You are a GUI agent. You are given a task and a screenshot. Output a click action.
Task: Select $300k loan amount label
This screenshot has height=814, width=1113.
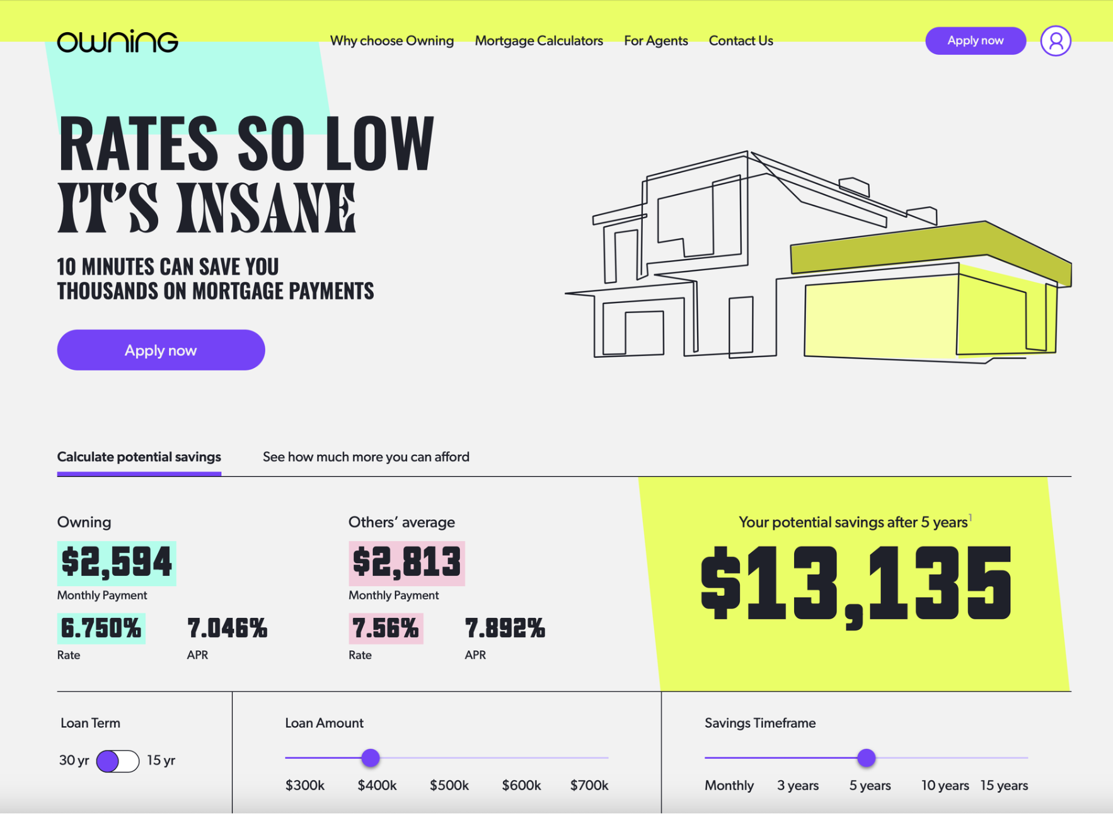click(x=305, y=786)
